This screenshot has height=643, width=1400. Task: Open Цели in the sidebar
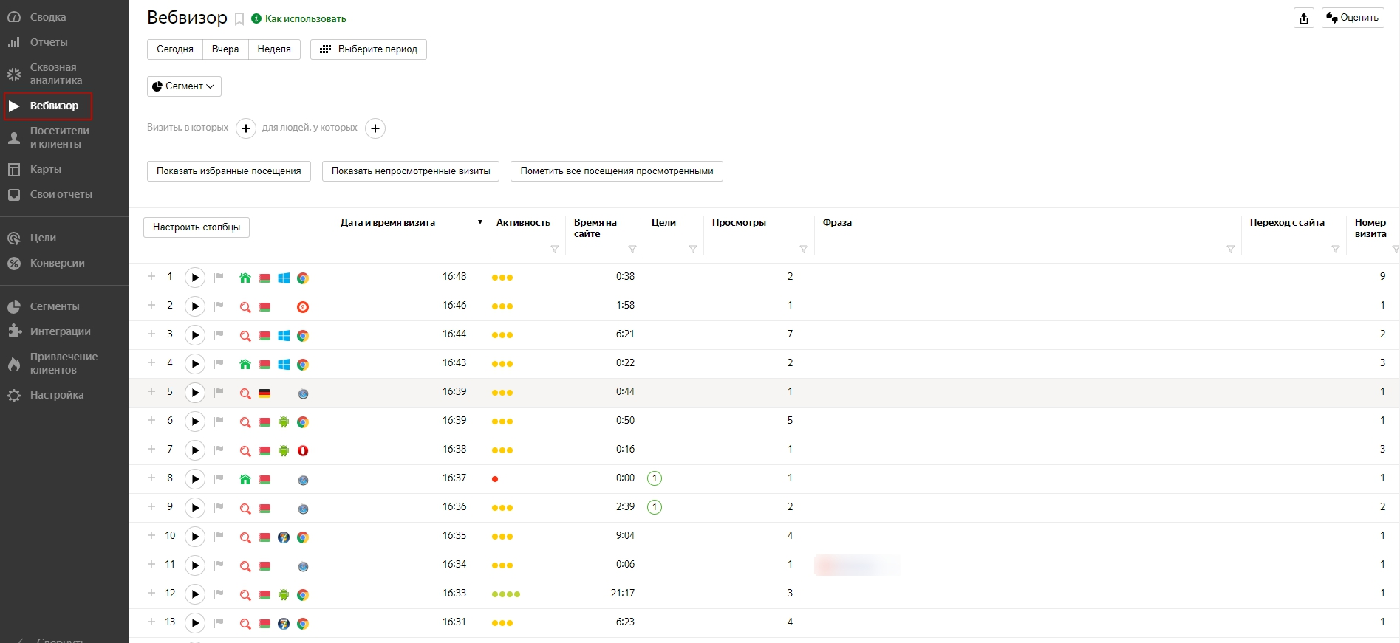(x=43, y=238)
